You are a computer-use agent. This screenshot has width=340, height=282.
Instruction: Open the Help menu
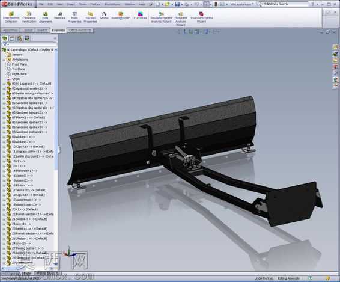click(142, 4)
